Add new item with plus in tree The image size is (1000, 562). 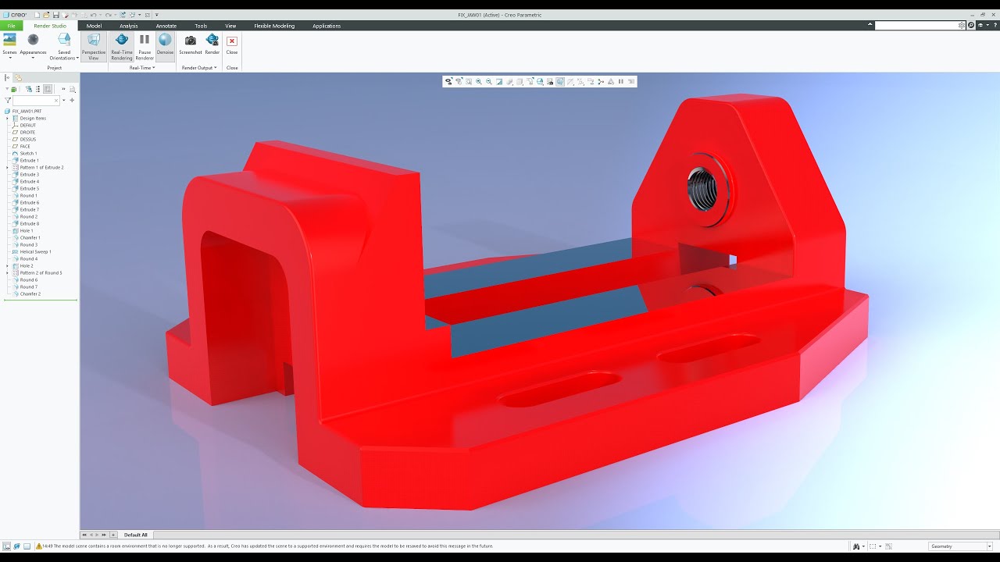tap(72, 100)
